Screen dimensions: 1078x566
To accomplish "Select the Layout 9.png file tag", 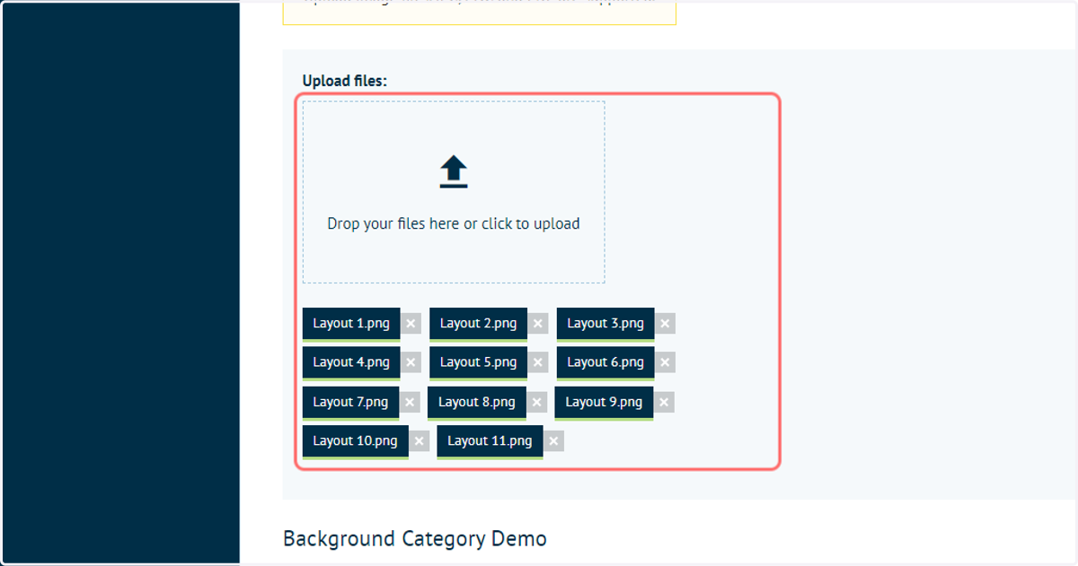I will coord(604,402).
